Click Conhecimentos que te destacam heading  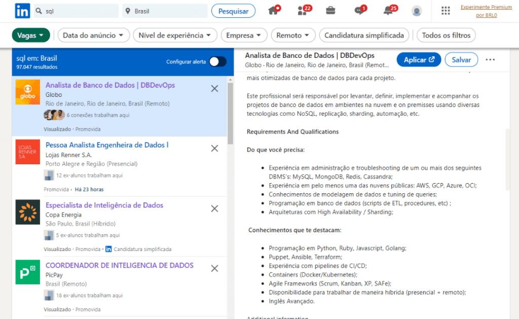[294, 230]
